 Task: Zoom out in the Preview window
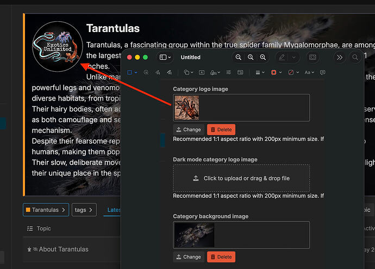(x=238, y=58)
